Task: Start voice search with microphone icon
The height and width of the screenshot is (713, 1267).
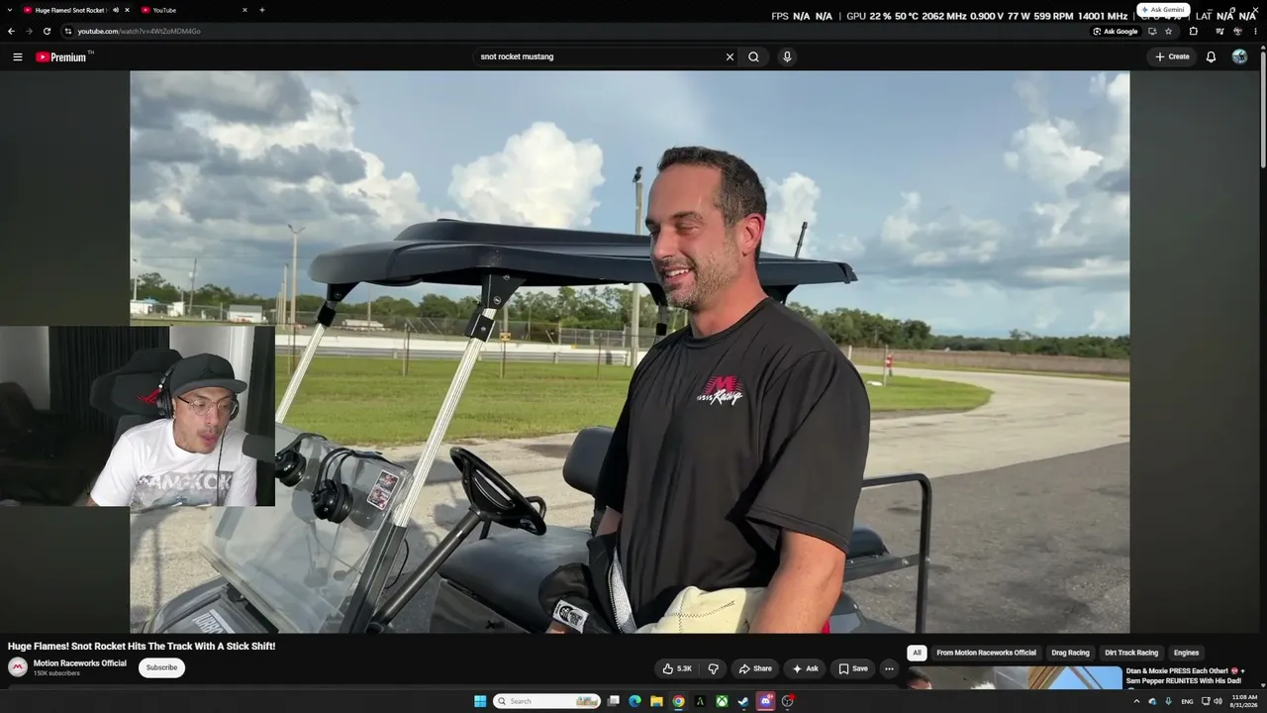Action: coord(787,56)
